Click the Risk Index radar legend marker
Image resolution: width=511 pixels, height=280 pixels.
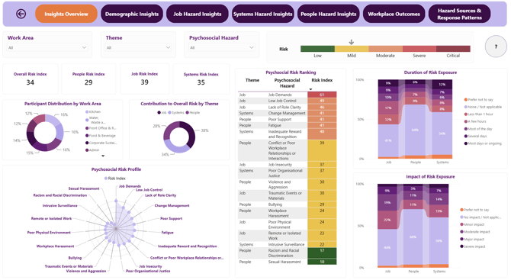106,179
